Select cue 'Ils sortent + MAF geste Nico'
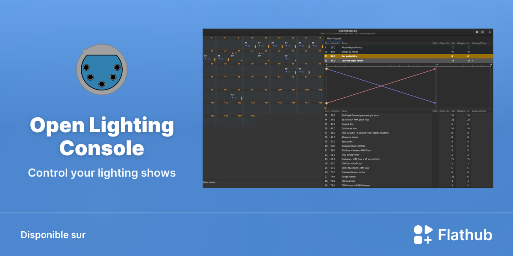Screen dimensions: 513x256 pos(408,120)
